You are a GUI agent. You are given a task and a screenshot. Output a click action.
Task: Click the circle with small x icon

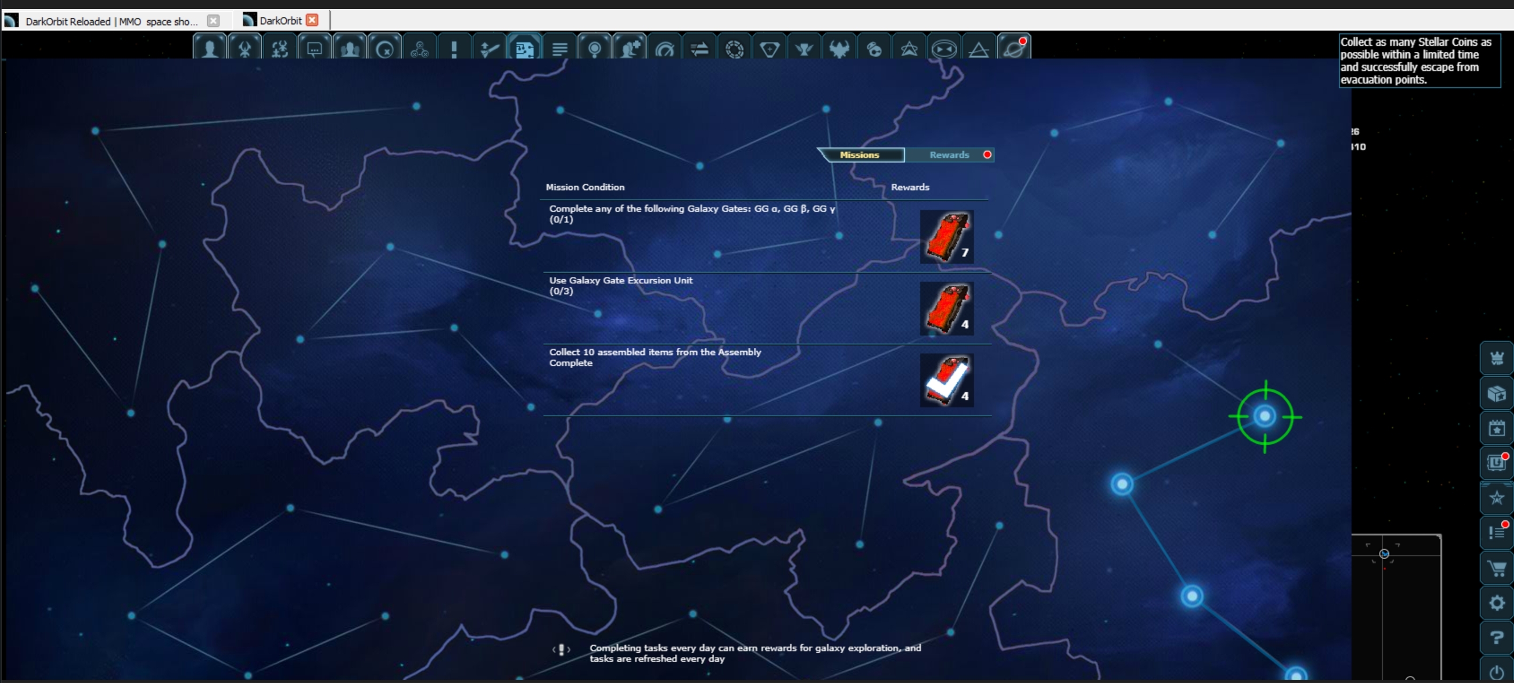click(x=384, y=47)
